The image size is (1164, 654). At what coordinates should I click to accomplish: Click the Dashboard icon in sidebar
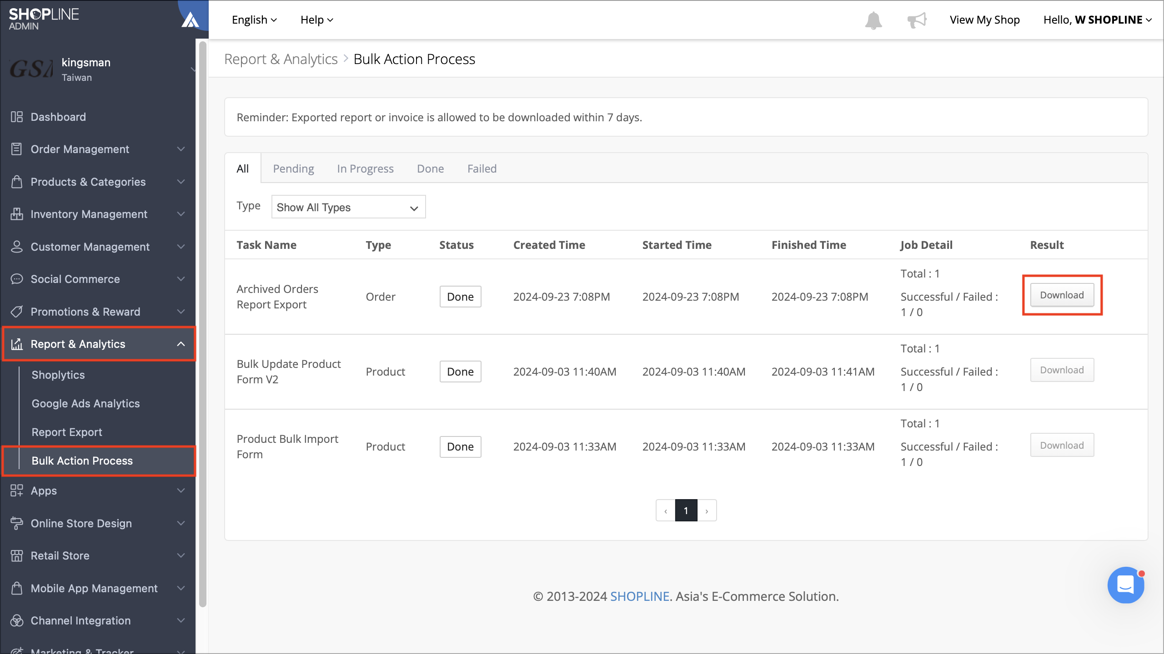17,117
